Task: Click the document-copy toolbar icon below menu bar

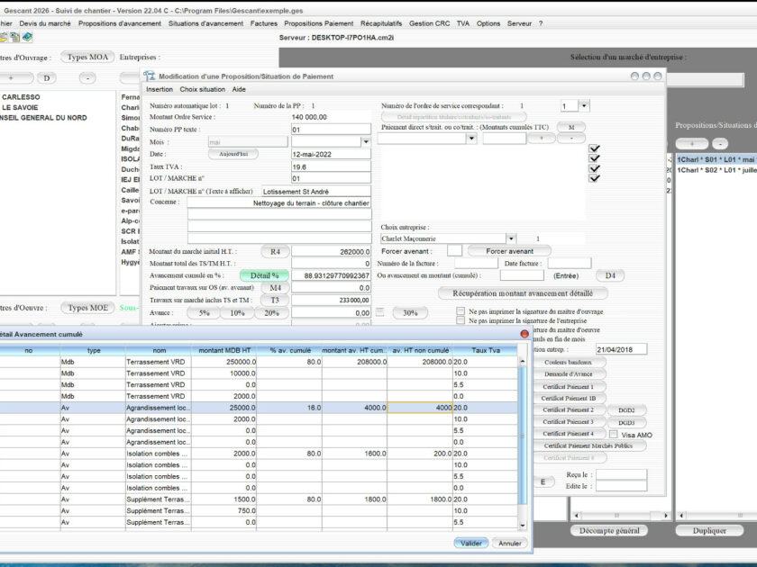Action: (x=15, y=37)
